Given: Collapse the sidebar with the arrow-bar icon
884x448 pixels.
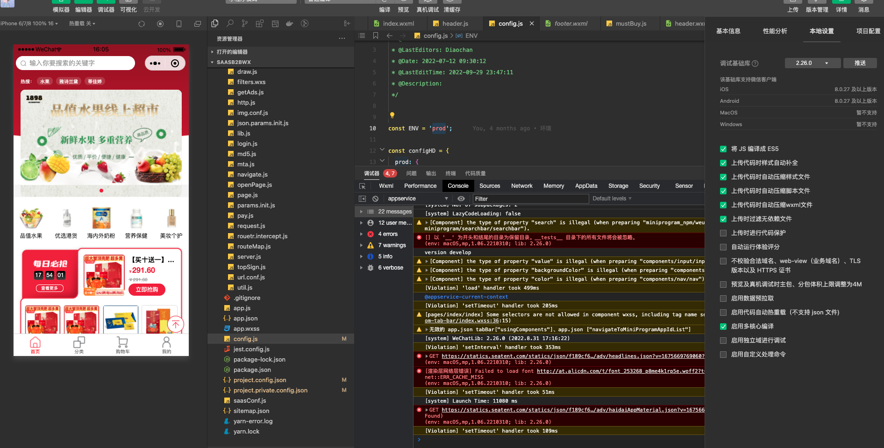Looking at the screenshot, I should 347,23.
